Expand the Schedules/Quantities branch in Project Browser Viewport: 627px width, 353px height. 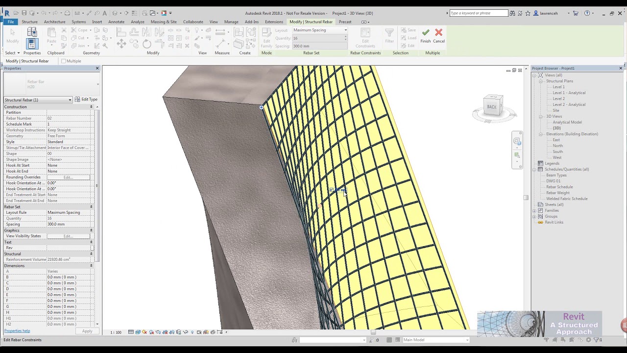tap(533, 169)
